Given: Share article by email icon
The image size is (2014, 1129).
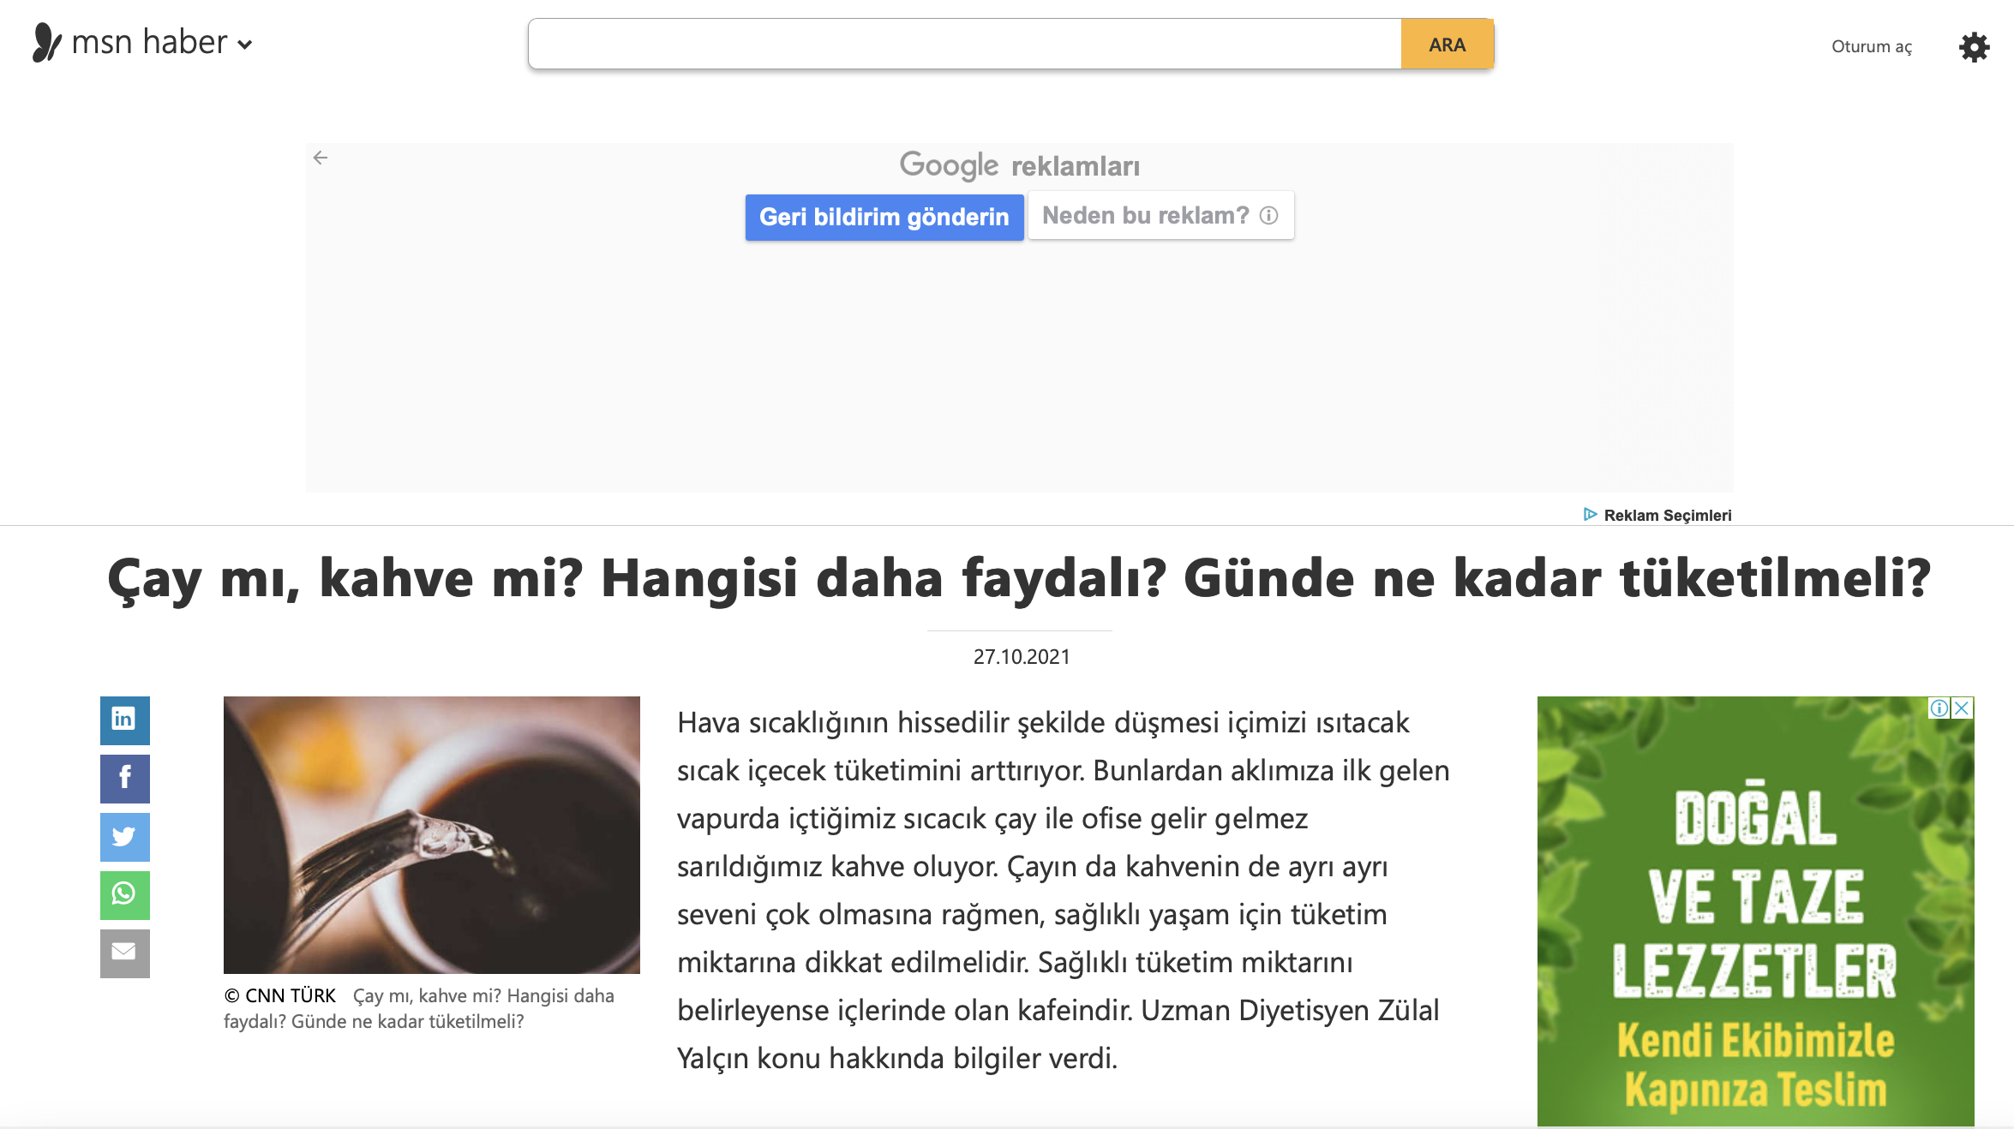Looking at the screenshot, I should pos(124,953).
